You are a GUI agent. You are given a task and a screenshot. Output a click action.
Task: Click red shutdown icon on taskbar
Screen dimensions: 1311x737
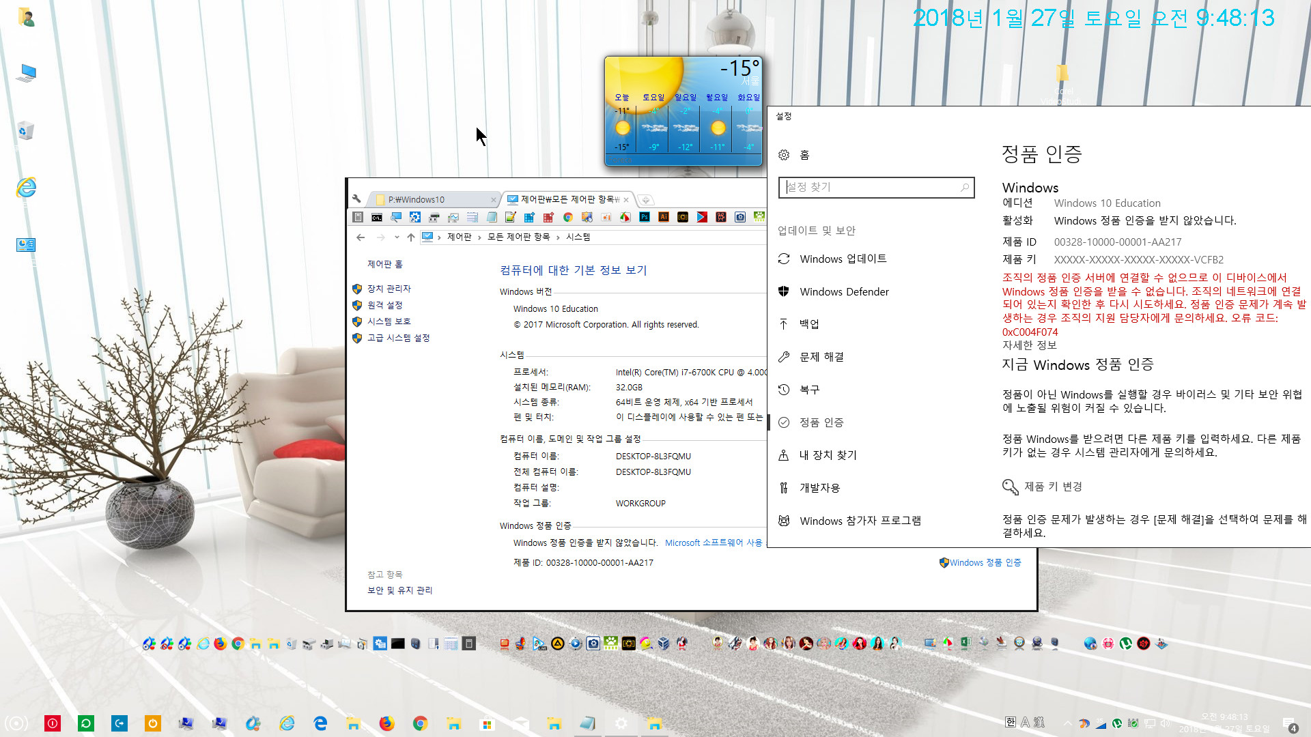click(x=53, y=723)
